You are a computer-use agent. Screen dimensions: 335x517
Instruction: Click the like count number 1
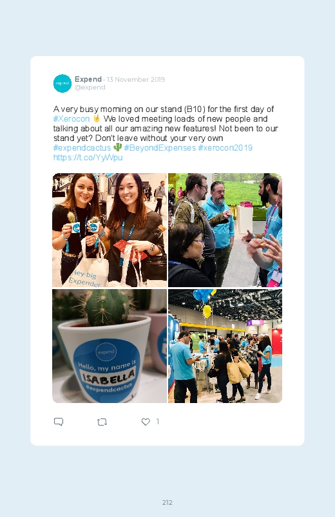click(157, 421)
